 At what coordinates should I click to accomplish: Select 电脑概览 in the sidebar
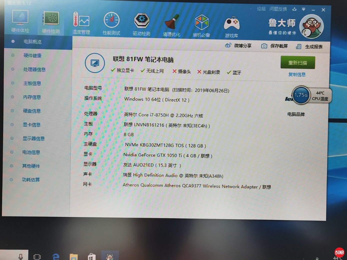pyautogui.click(x=38, y=42)
